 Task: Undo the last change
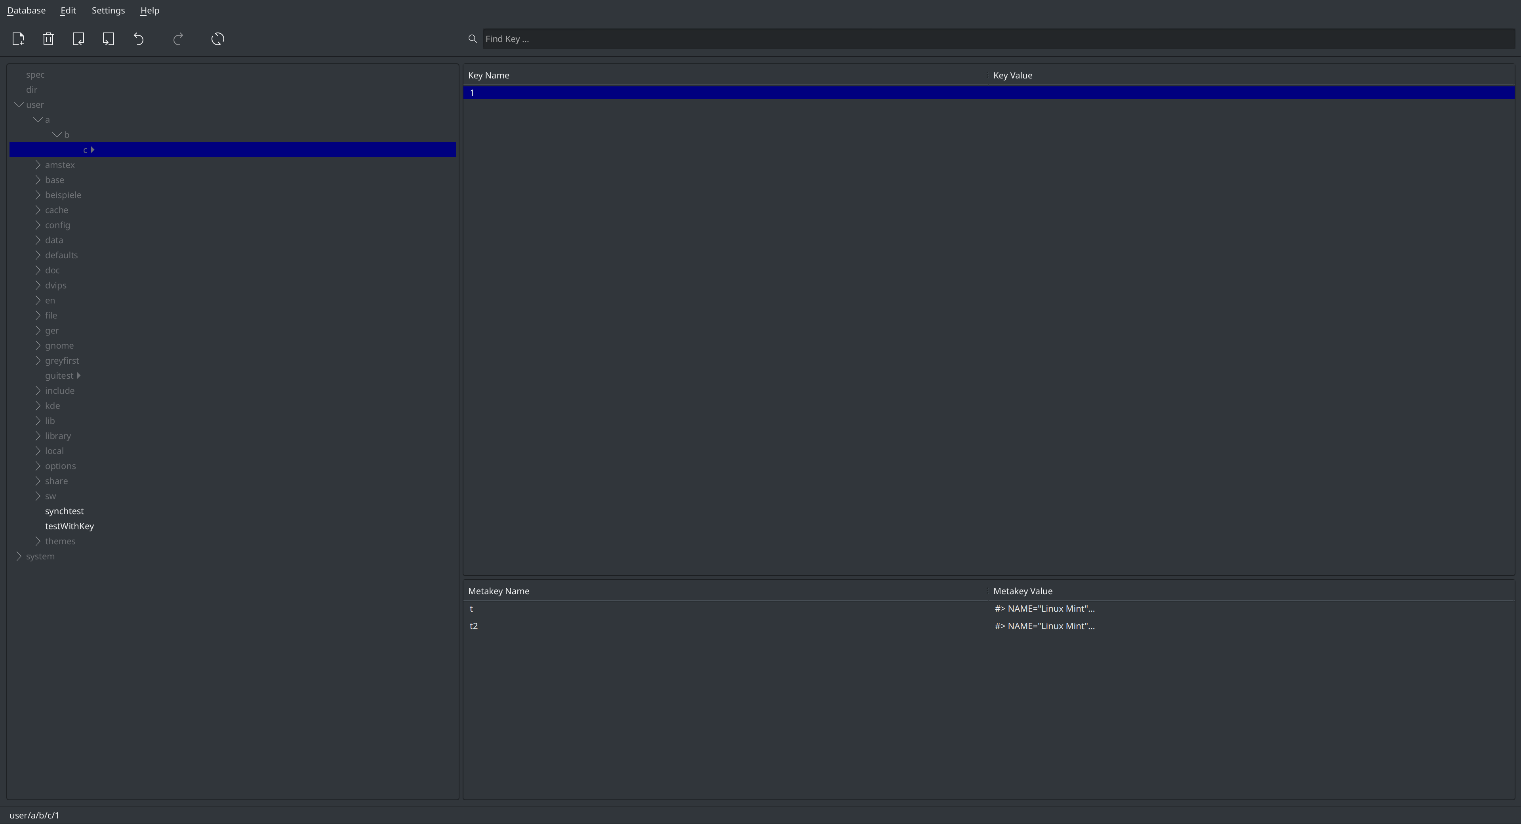pos(139,39)
